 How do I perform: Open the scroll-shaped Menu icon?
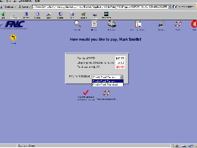tap(94, 24)
